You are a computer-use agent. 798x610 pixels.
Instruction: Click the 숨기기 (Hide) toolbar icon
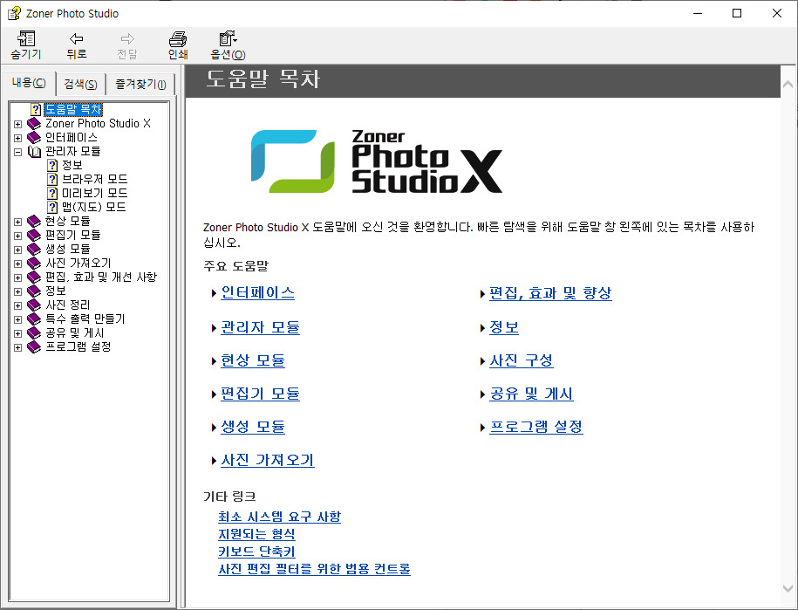26,38
